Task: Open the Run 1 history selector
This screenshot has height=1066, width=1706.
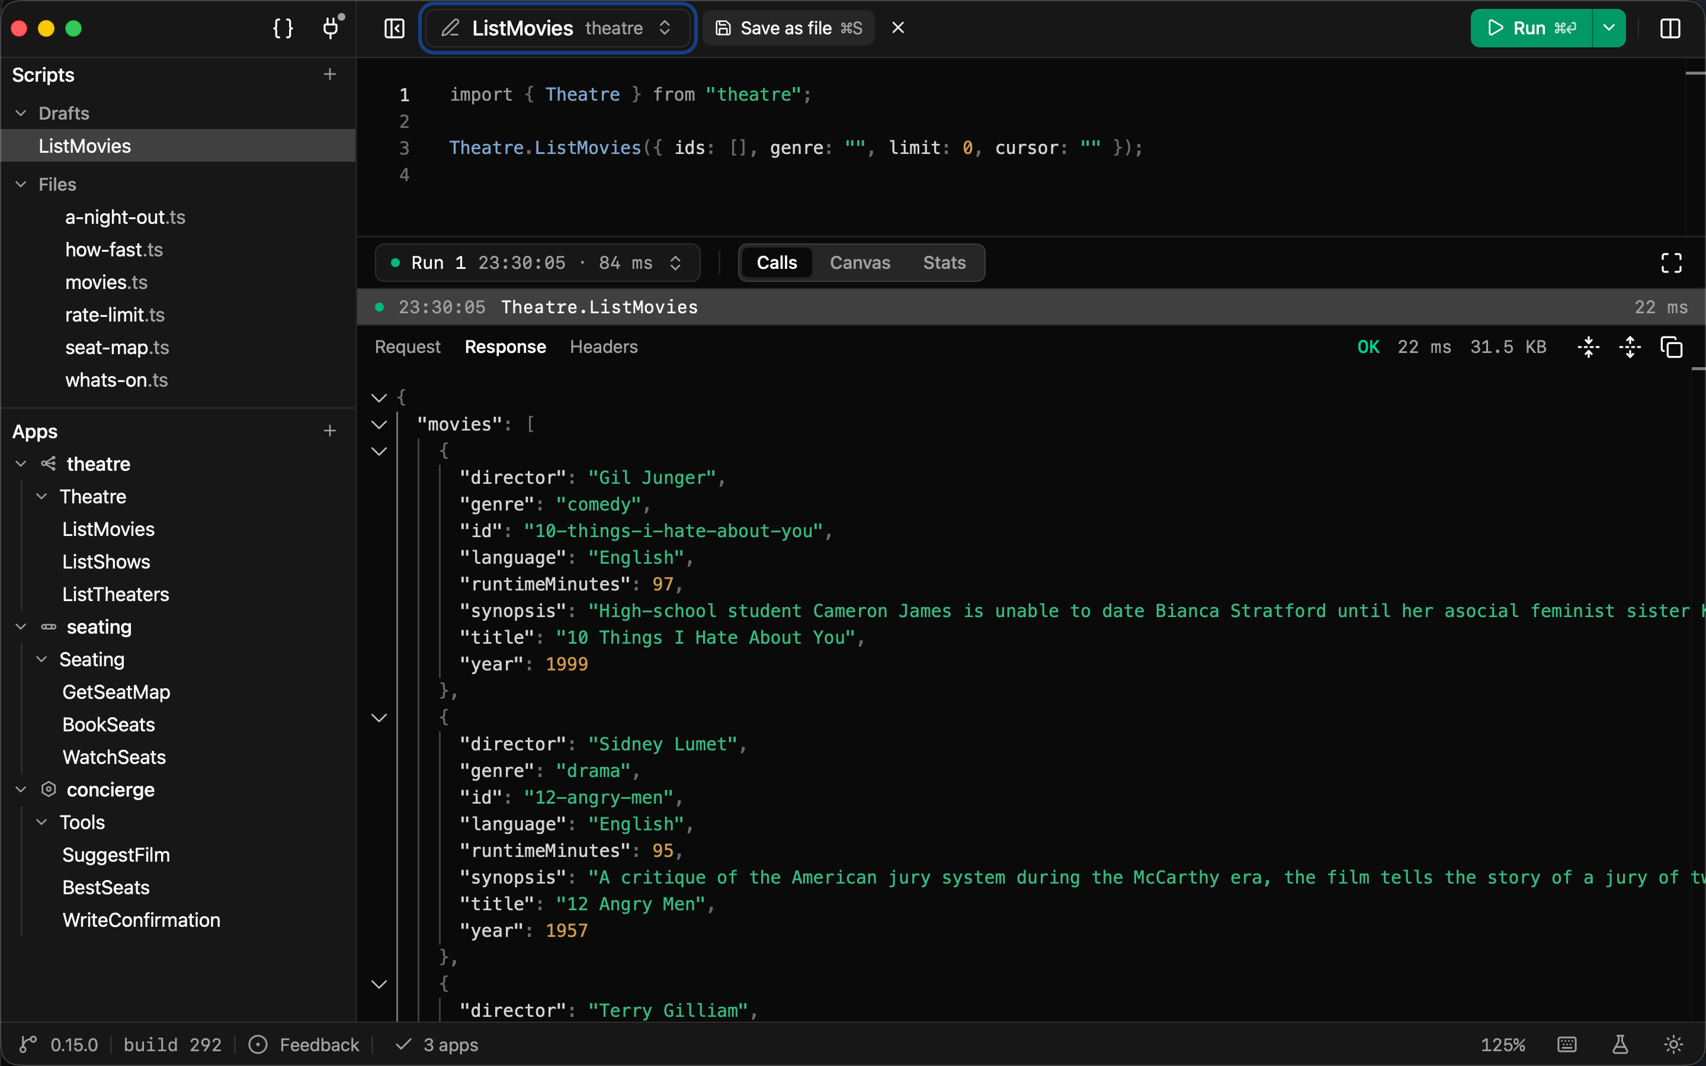Action: [537, 263]
